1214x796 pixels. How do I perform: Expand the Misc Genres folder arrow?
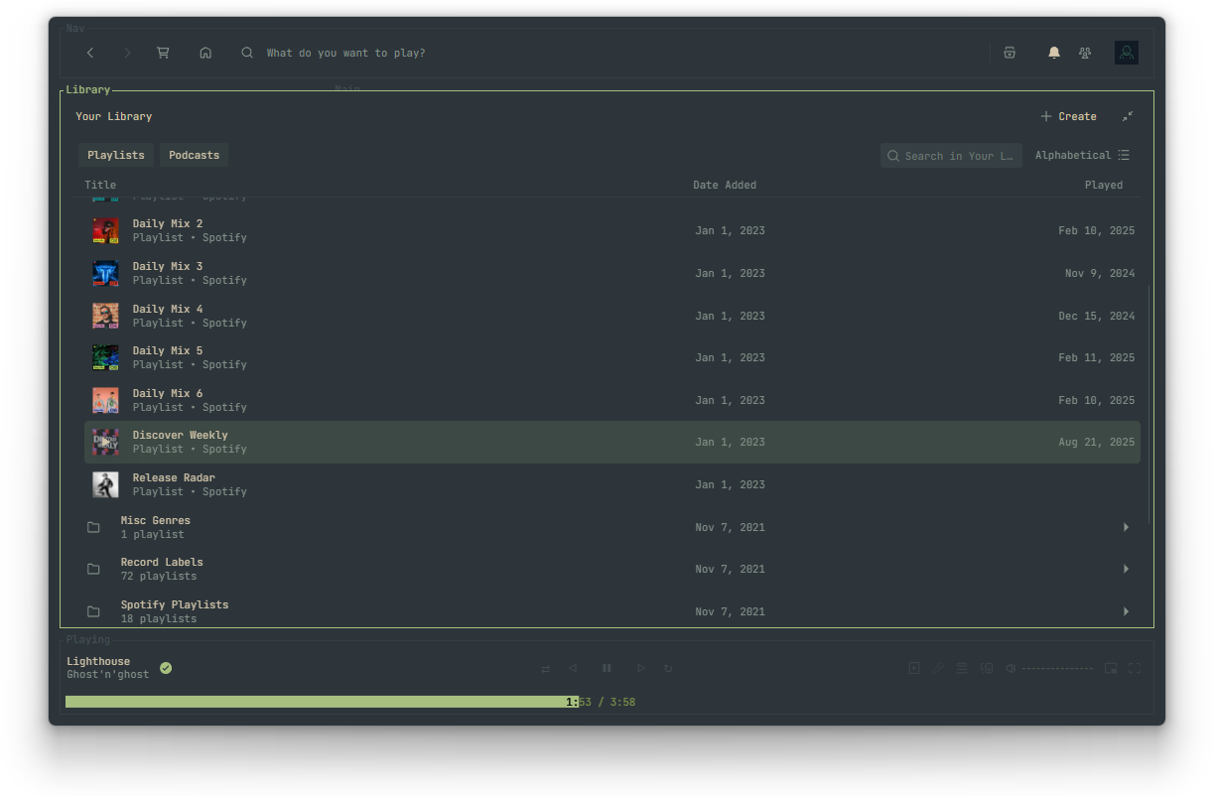(x=1126, y=527)
